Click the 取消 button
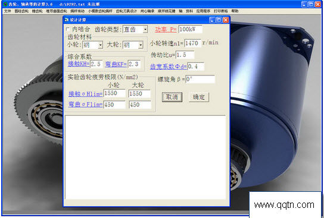 (172, 97)
